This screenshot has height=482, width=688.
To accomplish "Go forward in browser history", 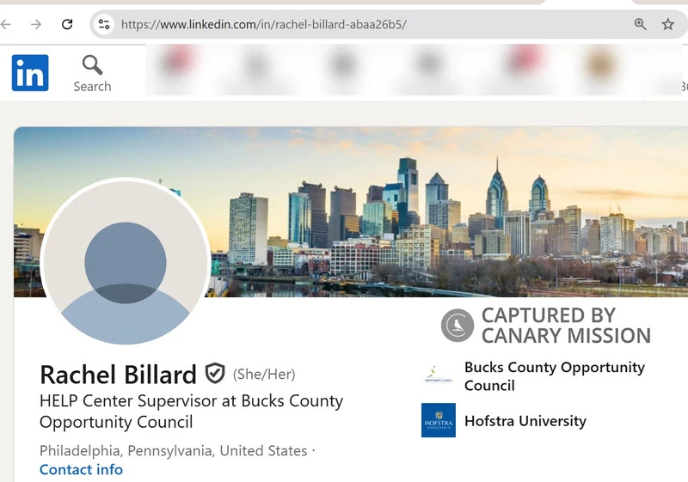I will tap(36, 24).
